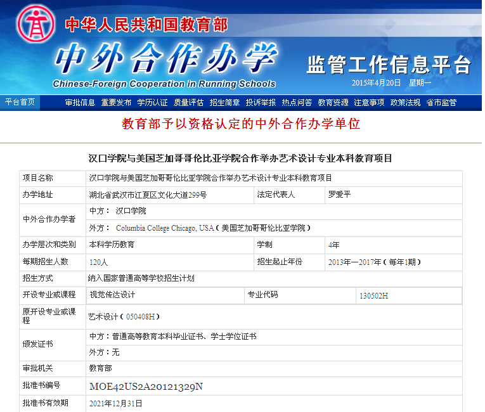Select 颁发证书 label cell
Image resolution: width=485 pixels, height=412 pixels.
click(52, 345)
